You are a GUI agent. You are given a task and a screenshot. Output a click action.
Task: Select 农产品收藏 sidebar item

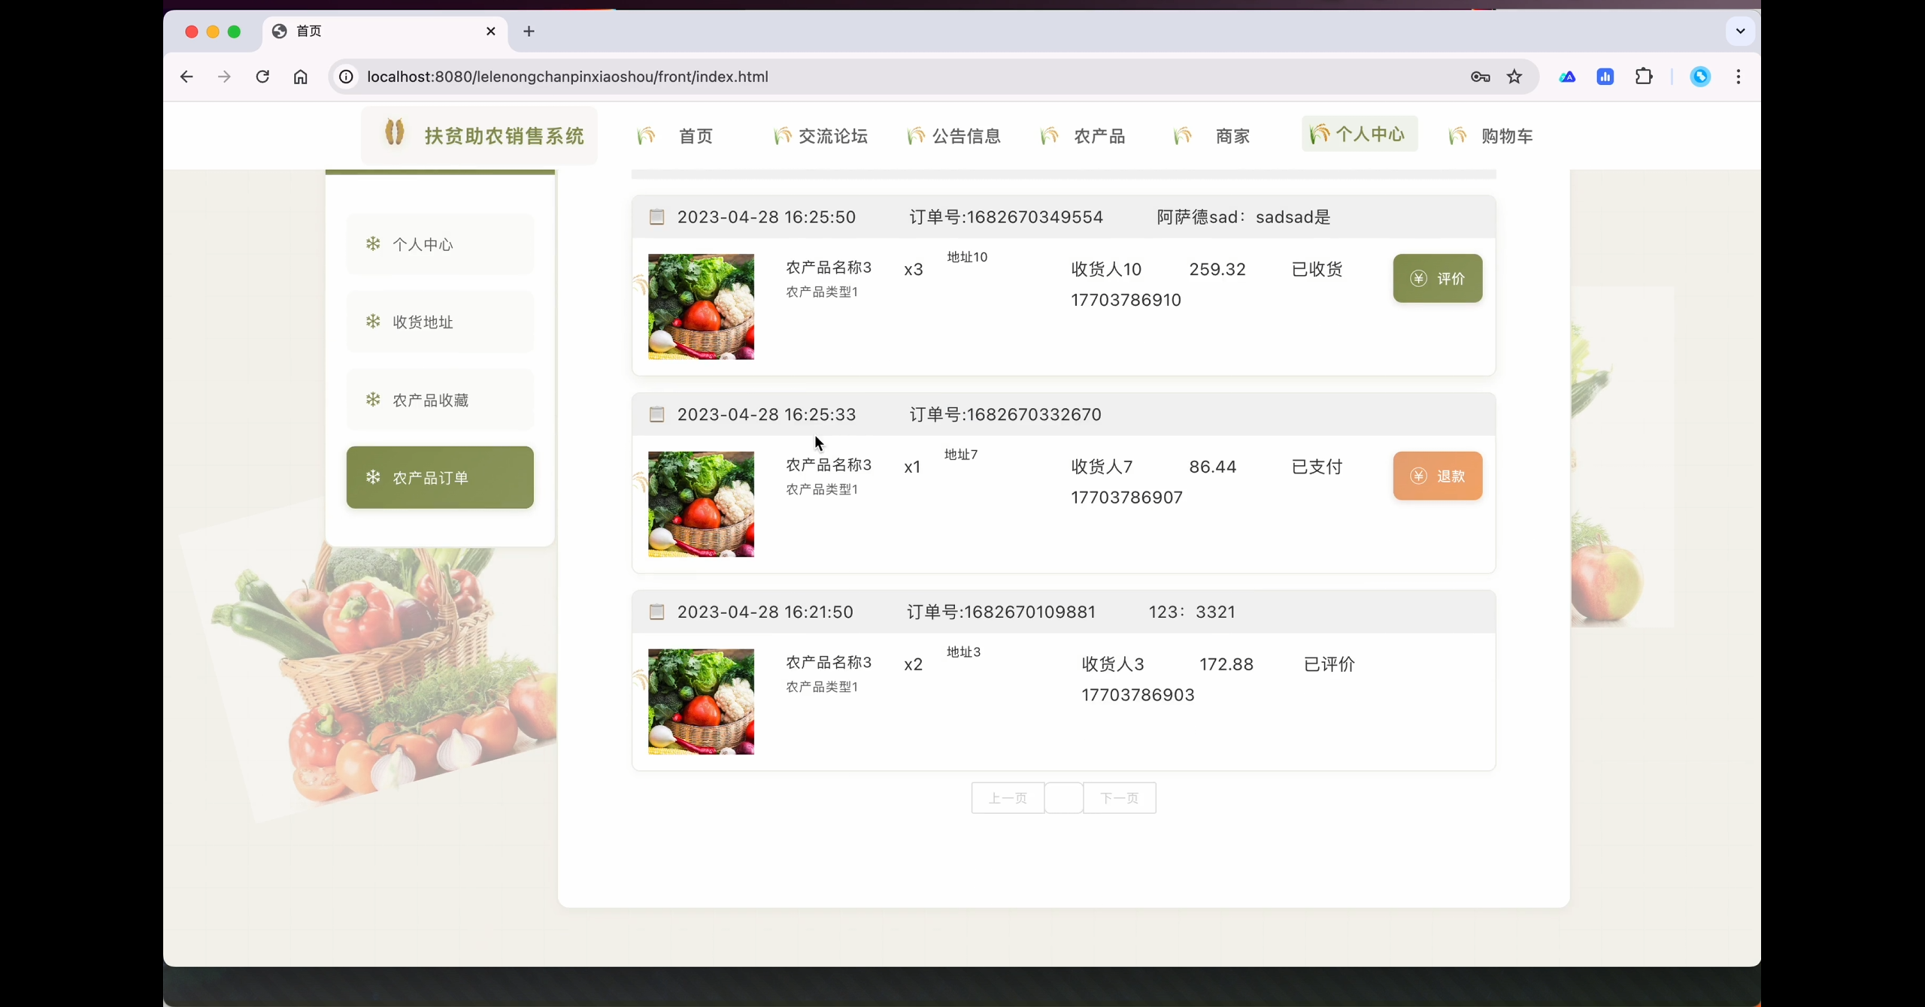click(440, 400)
